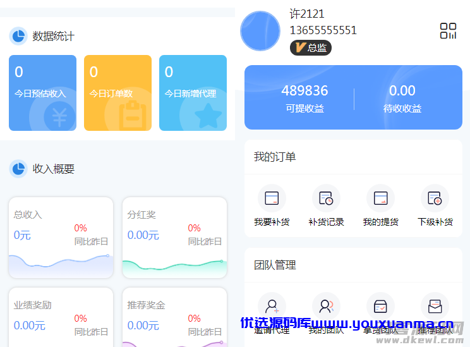
Task: Open 我的团队 my team icon
Action: (x=326, y=306)
